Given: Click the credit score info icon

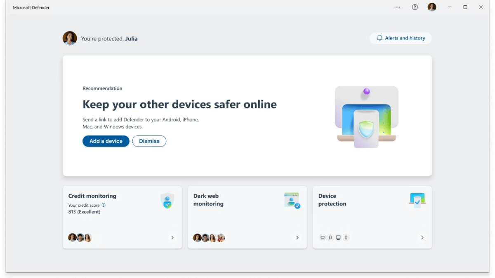Looking at the screenshot, I should coord(104,205).
